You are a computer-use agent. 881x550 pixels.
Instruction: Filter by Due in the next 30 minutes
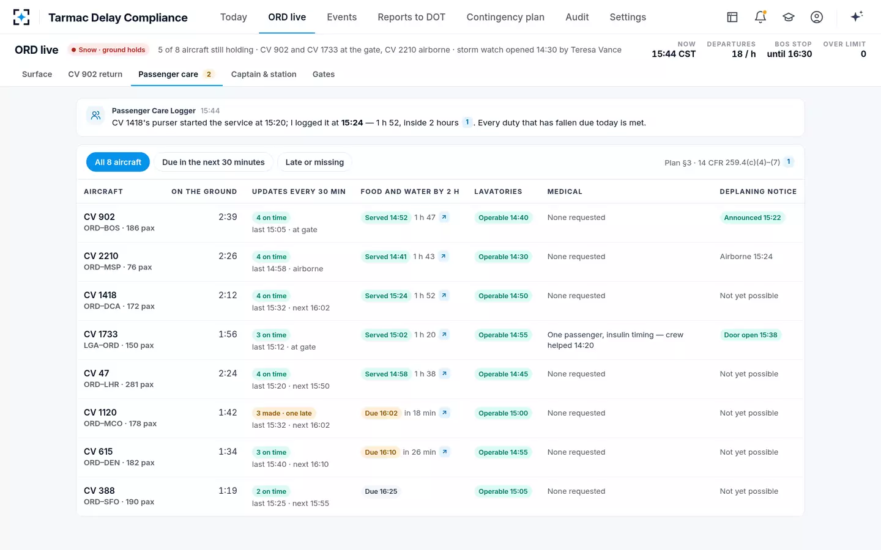tap(214, 162)
